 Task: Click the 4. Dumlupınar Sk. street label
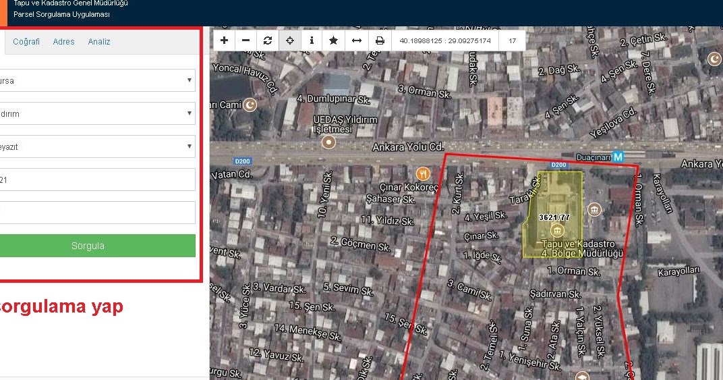[333, 99]
